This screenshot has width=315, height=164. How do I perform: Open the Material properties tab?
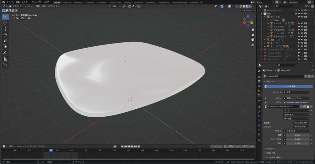tap(259, 135)
